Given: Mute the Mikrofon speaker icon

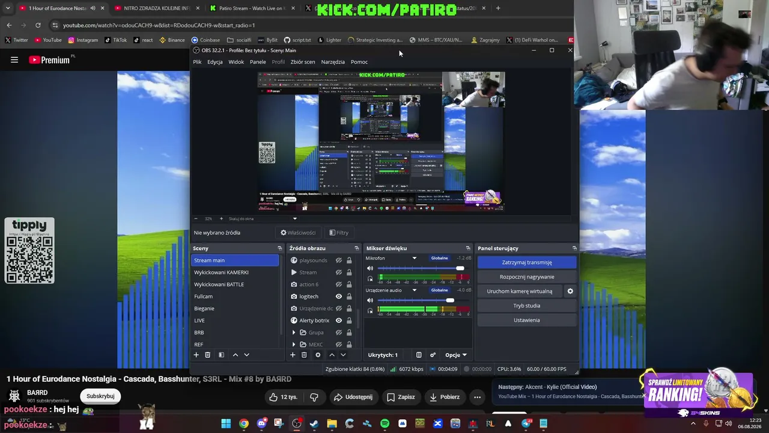Looking at the screenshot, I should click(370, 268).
